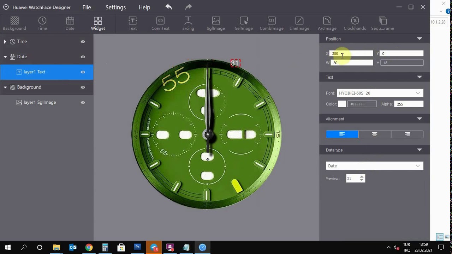Open Google Chrome from taskbar
Image resolution: width=452 pixels, height=254 pixels.
[89, 247]
